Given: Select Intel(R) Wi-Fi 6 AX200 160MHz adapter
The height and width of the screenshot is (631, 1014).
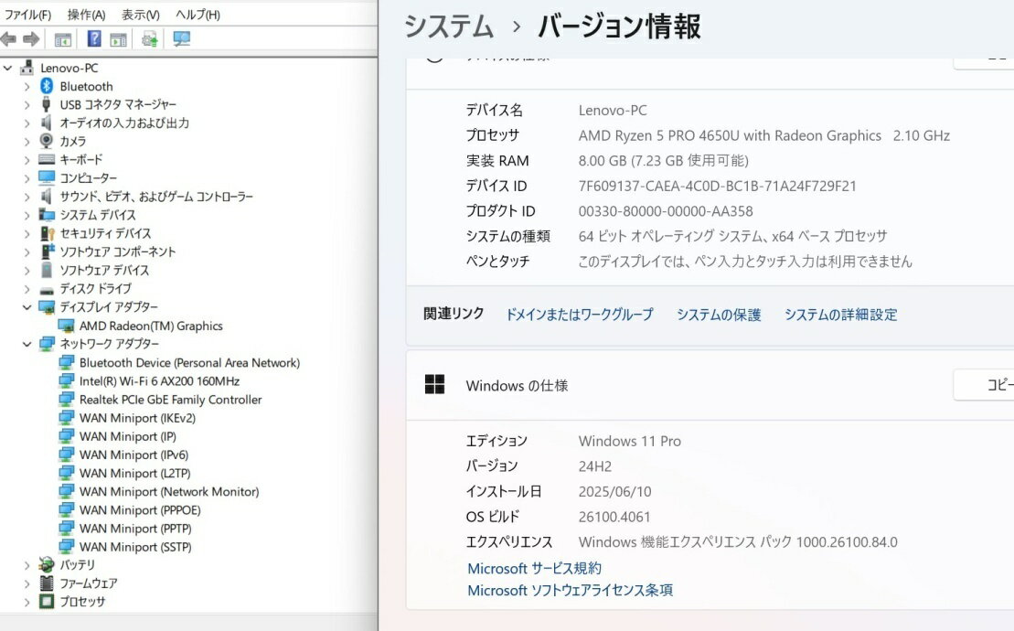Looking at the screenshot, I should tap(159, 381).
